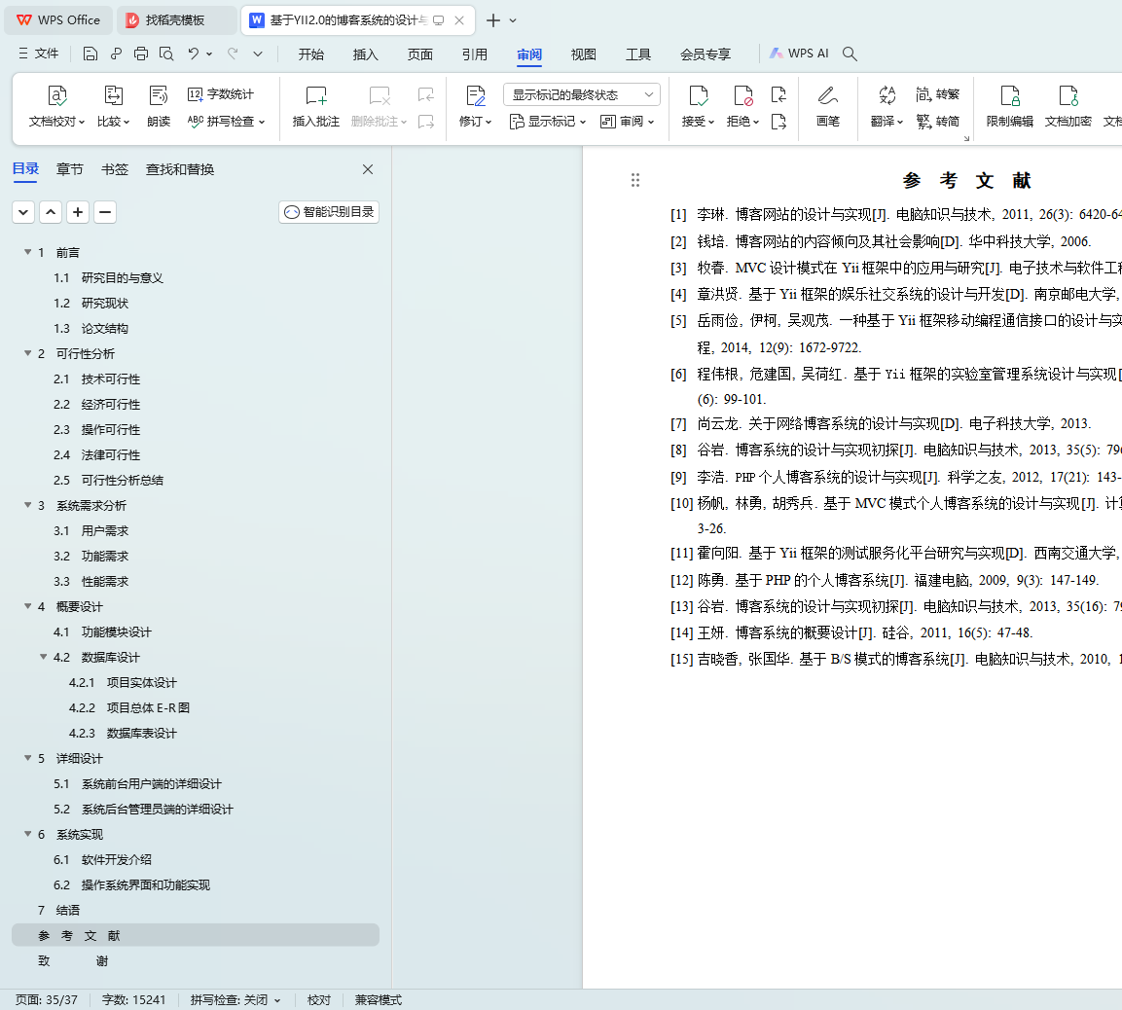1122x1010 pixels.
Task: Open 限制编辑 restrict editing
Action: click(1010, 107)
